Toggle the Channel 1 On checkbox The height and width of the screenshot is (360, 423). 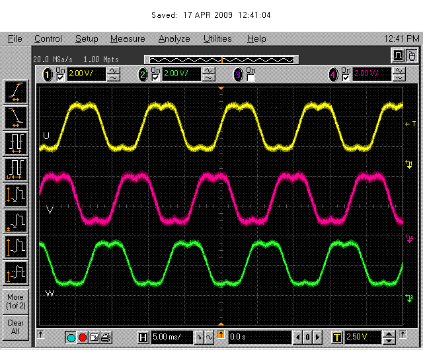tap(60, 78)
